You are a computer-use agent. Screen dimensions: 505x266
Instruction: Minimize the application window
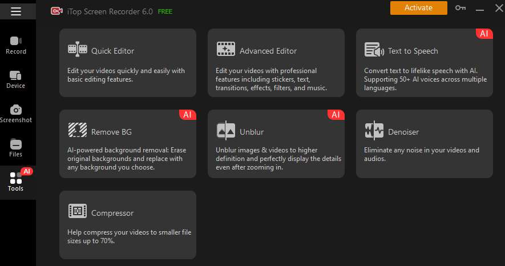[x=479, y=9]
